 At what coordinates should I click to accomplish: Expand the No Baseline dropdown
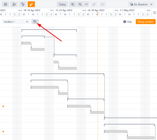[141, 4]
